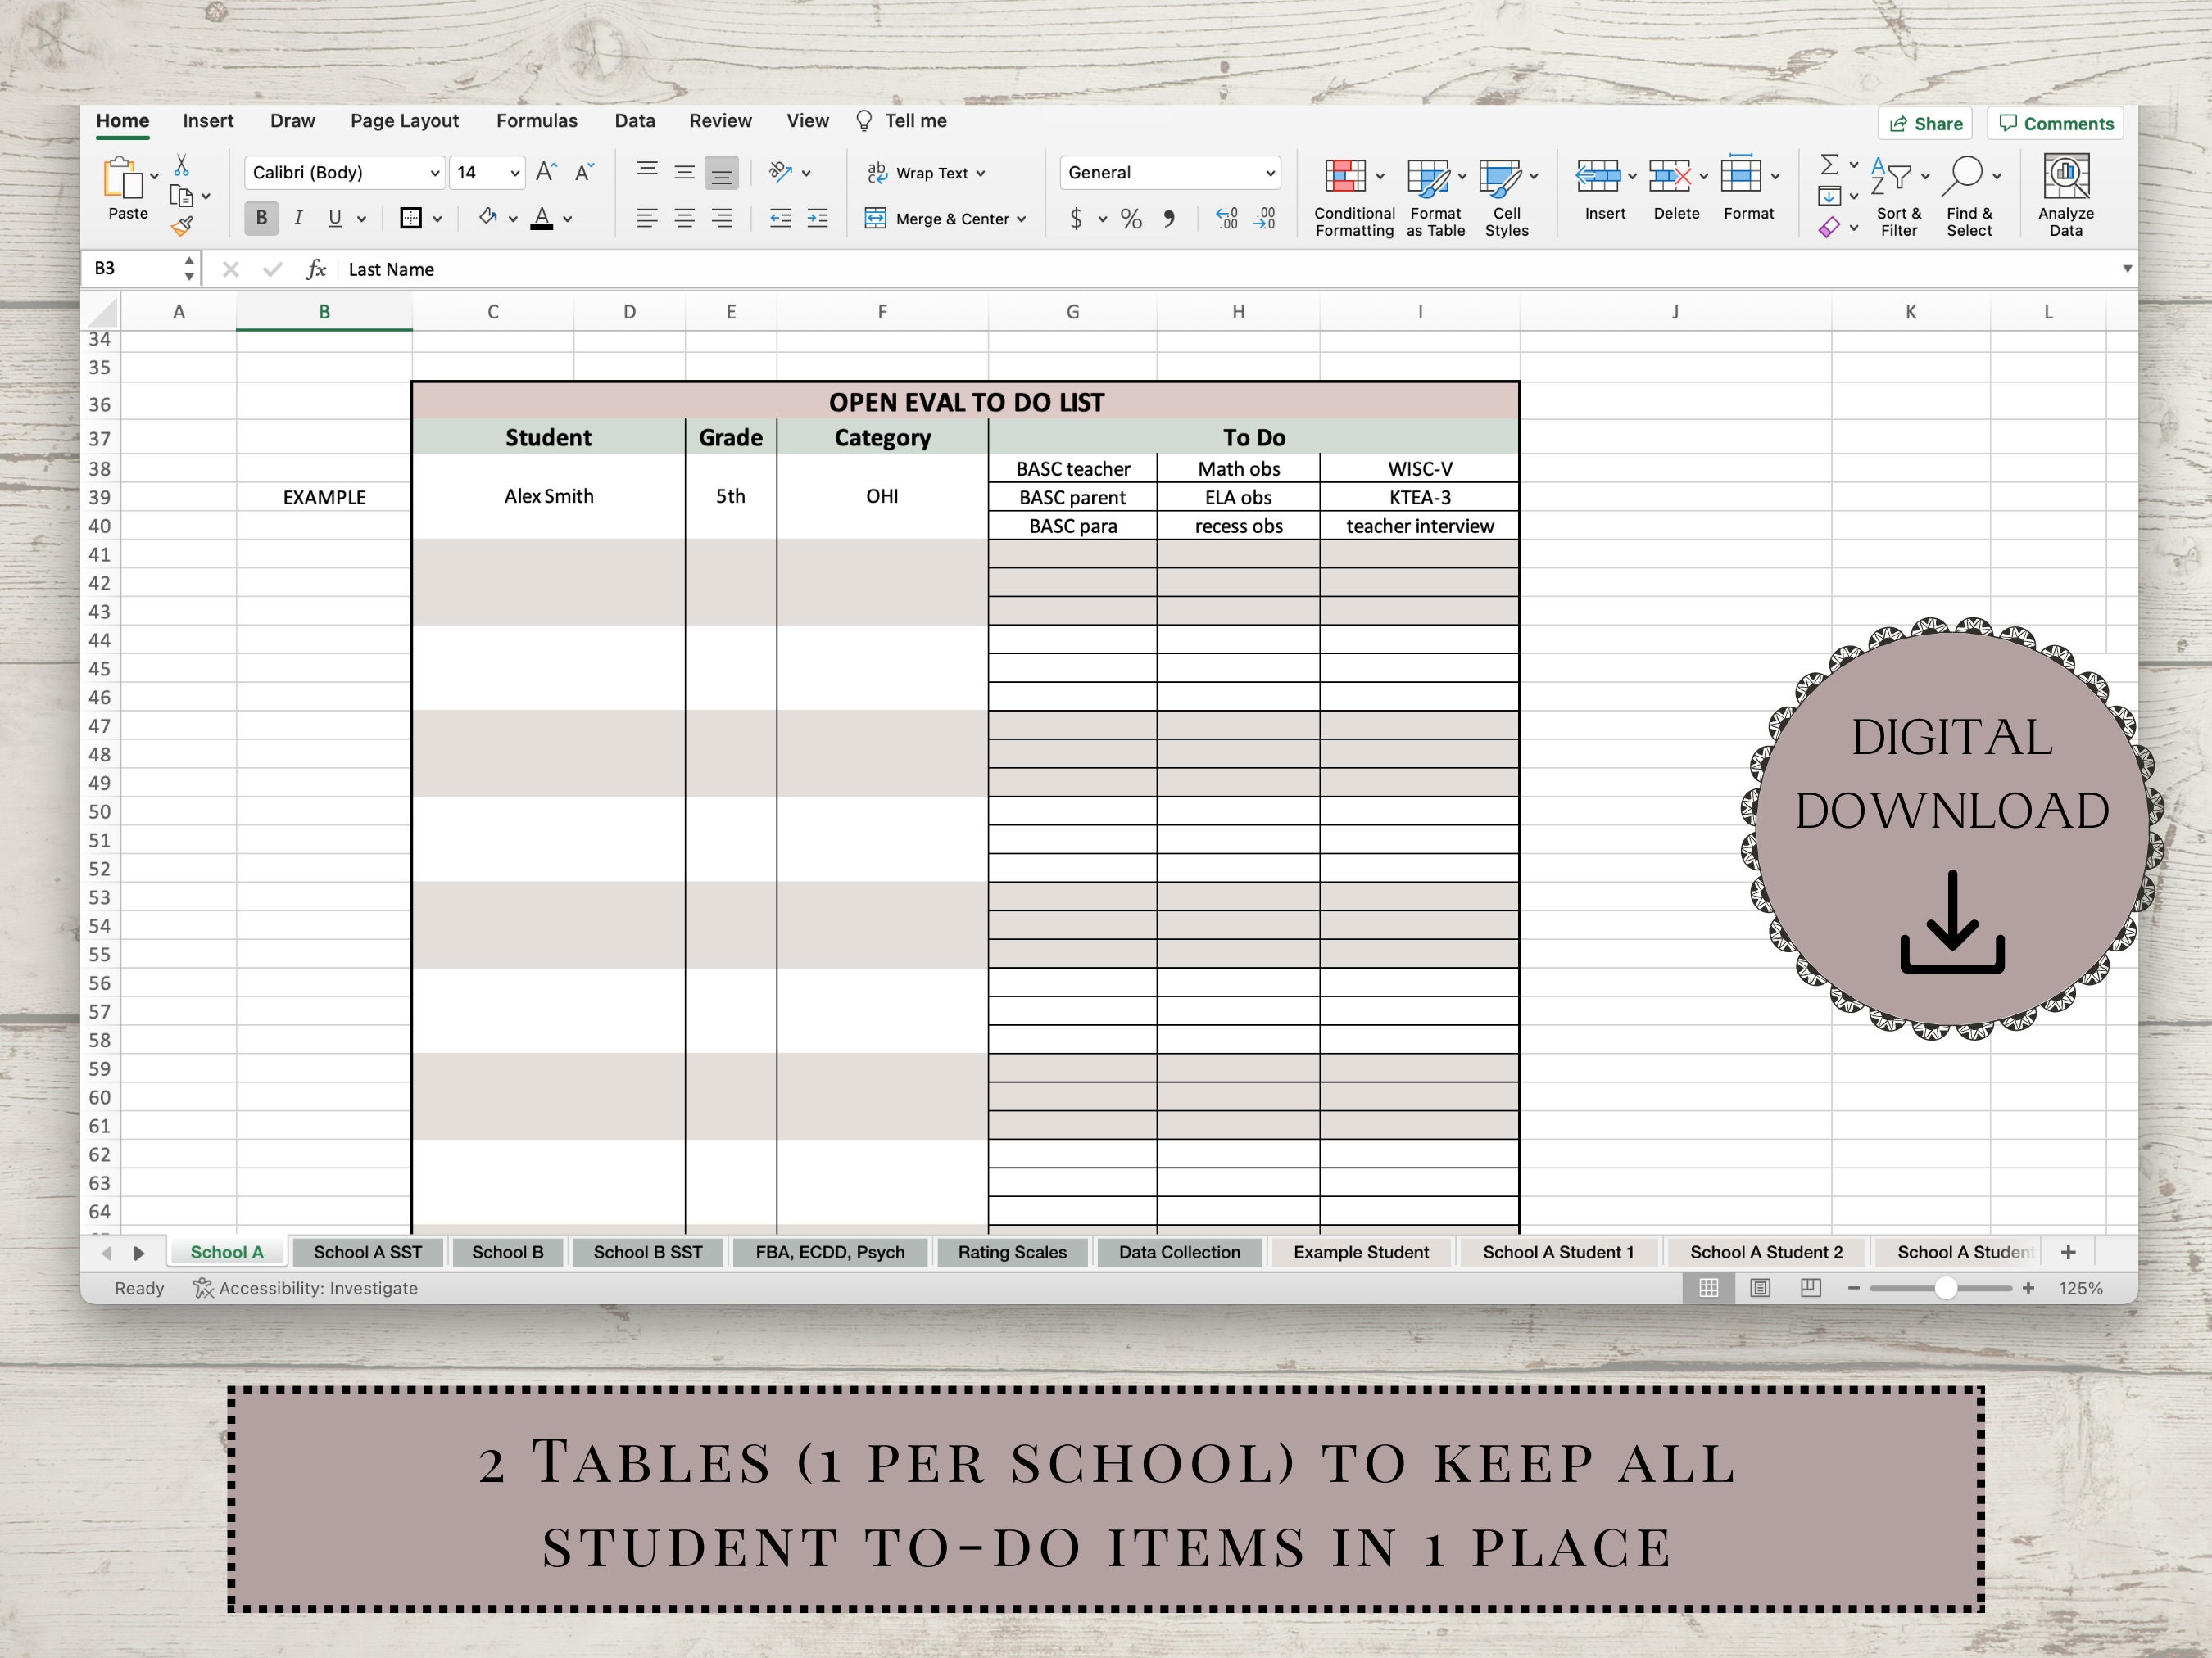Screen dimensions: 2212x1658
Task: Open the School B sheet tab
Action: coord(508,1251)
